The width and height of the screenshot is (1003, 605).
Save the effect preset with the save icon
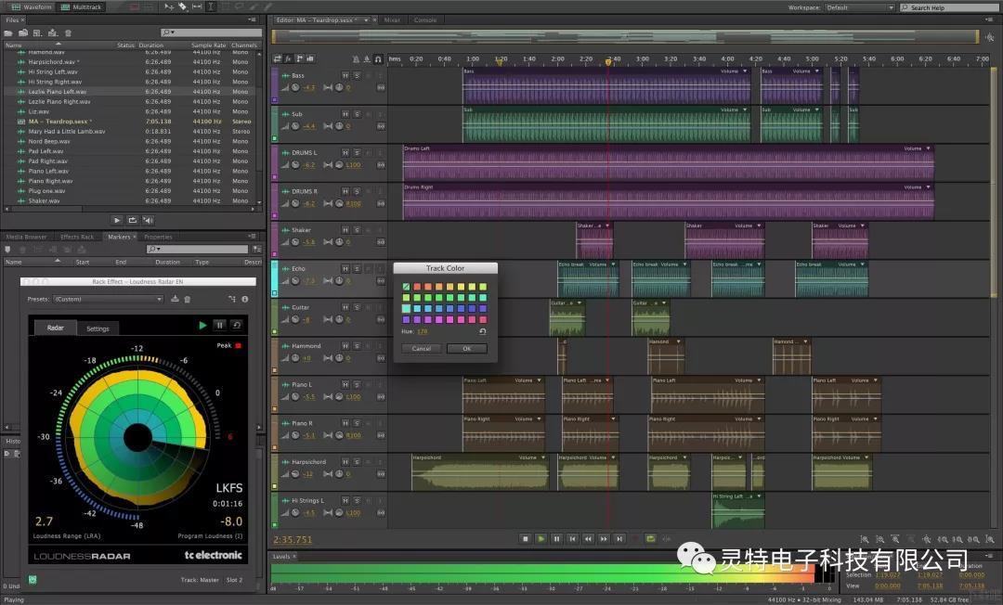[x=175, y=299]
